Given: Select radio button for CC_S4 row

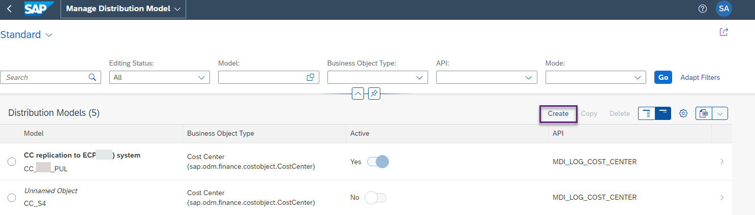Looking at the screenshot, I should pos(12,197).
